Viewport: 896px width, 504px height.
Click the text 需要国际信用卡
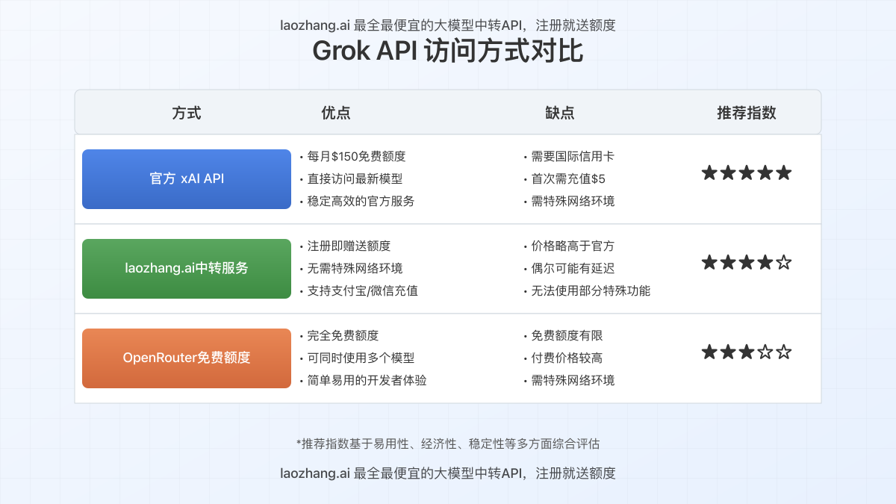(573, 157)
